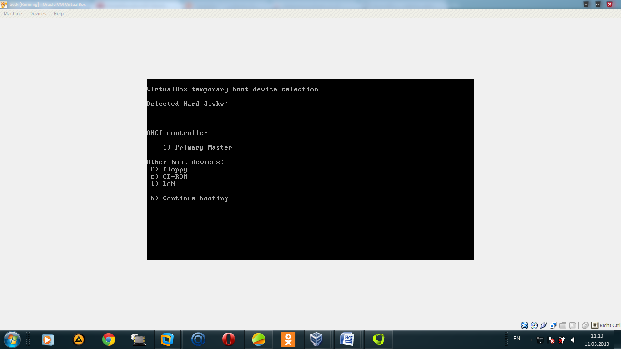Switch to the VirtualBox taskbar button
The image size is (621, 349).
pyautogui.click(x=316, y=339)
